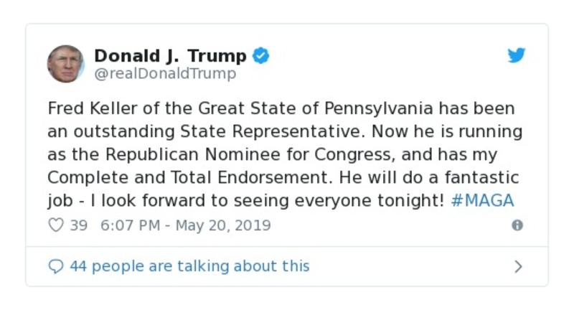
Task: Open "44 people are talking about this"
Action: [189, 266]
